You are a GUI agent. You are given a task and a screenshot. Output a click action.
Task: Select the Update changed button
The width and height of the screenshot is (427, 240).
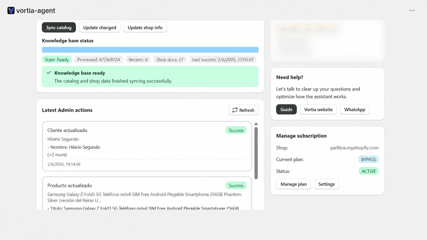(100, 27)
